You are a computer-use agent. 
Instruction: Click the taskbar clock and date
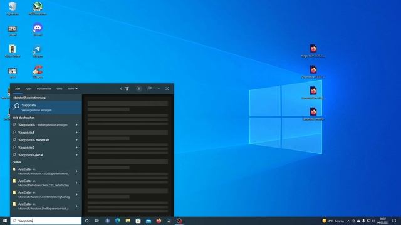pyautogui.click(x=383, y=221)
